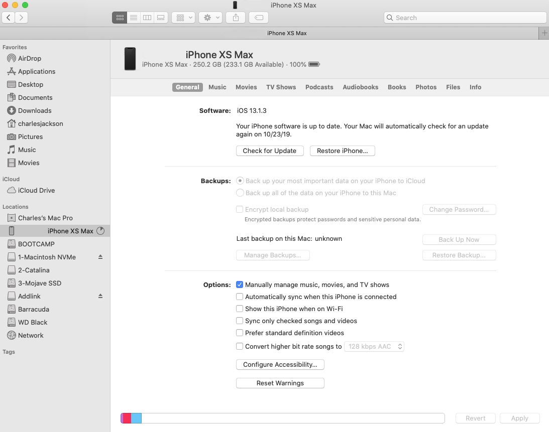Select BOOTCAMP volume in sidebar

click(x=55, y=244)
